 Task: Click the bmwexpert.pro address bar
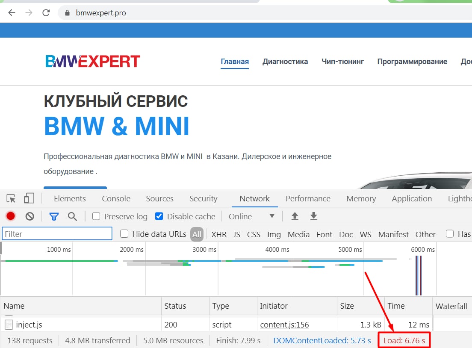point(265,13)
